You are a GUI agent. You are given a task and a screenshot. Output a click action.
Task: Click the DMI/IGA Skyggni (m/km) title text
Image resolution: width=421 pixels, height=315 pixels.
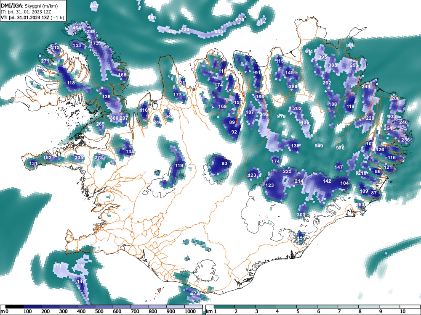[29, 5]
